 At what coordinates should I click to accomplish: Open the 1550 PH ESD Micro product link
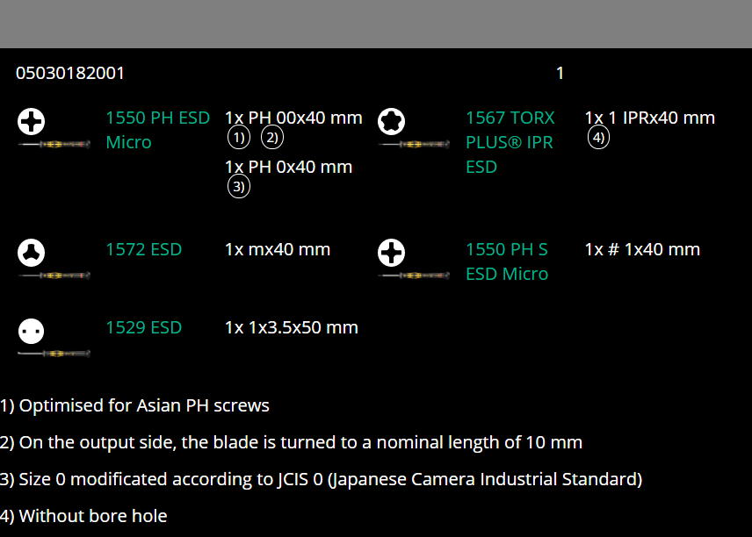point(157,130)
